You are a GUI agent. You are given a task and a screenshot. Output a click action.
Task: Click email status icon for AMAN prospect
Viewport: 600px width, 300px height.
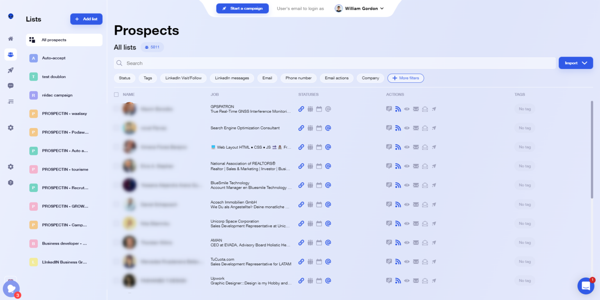click(x=328, y=243)
